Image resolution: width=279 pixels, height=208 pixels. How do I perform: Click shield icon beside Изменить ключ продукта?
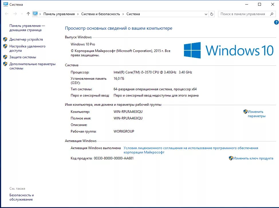(x=231, y=158)
